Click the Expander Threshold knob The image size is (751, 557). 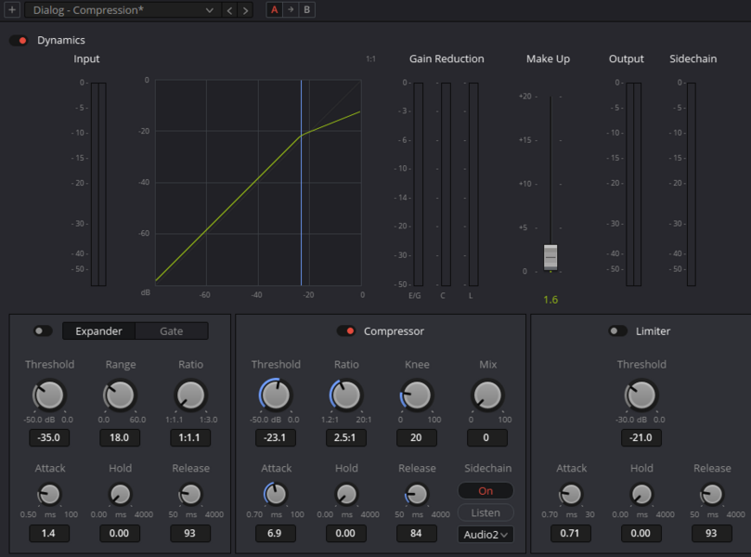point(49,395)
